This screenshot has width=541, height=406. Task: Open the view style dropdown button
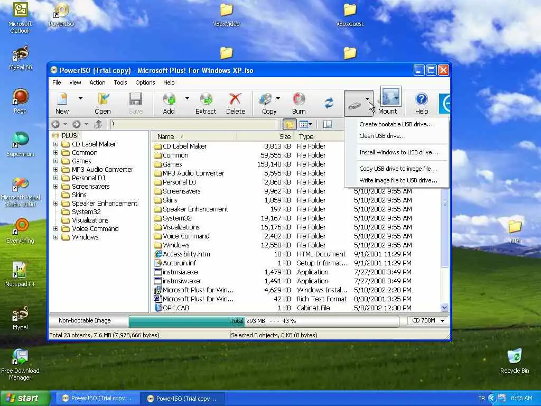point(306,124)
